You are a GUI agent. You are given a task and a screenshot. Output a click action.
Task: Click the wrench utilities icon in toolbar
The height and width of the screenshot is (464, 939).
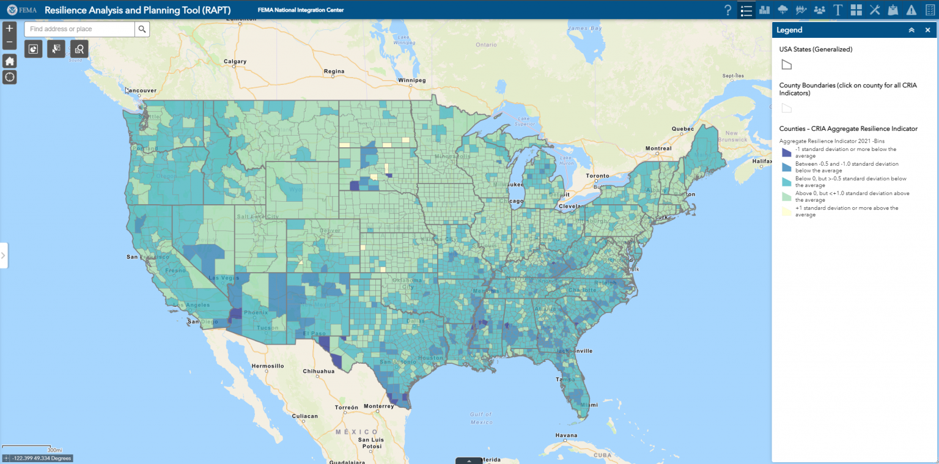tap(875, 10)
